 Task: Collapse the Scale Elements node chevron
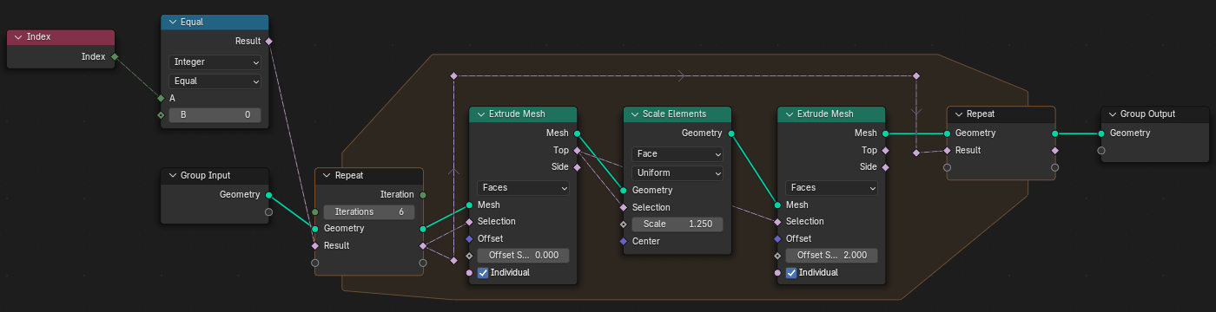tap(634, 114)
